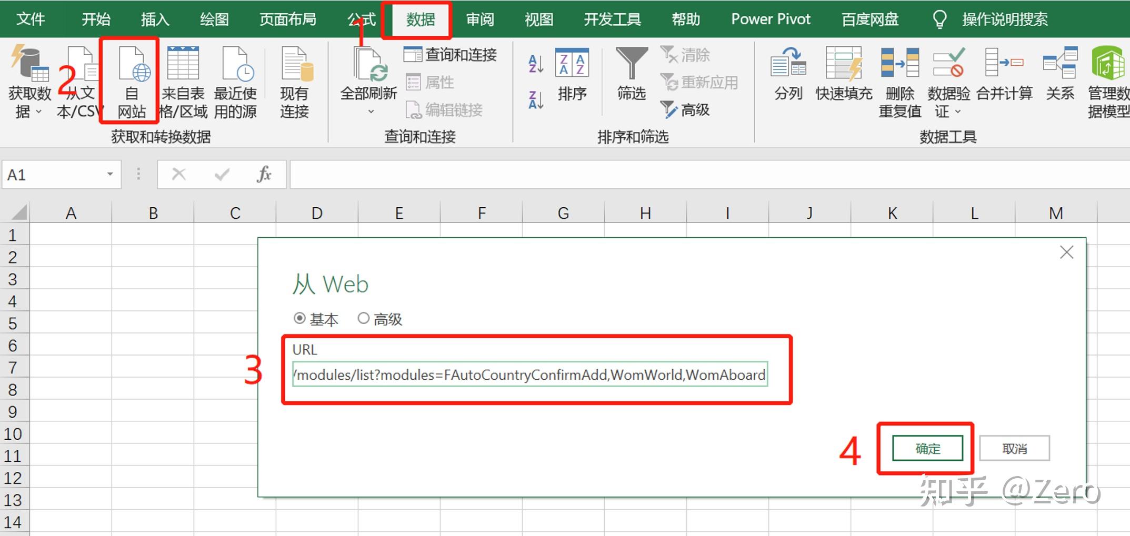
Task: Click Properties (属性) in connections group
Action: pos(430,82)
